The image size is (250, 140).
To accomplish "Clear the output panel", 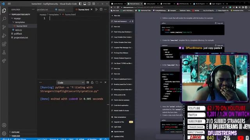I will pos(87,82).
